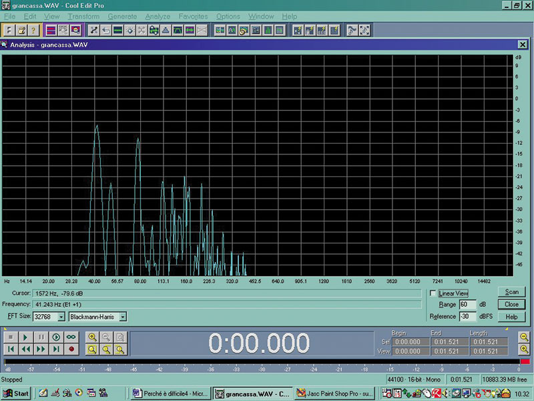Viewport: 534px width, 401px height.
Task: Click the undo curved arrow toolbar icon
Action: point(106,30)
